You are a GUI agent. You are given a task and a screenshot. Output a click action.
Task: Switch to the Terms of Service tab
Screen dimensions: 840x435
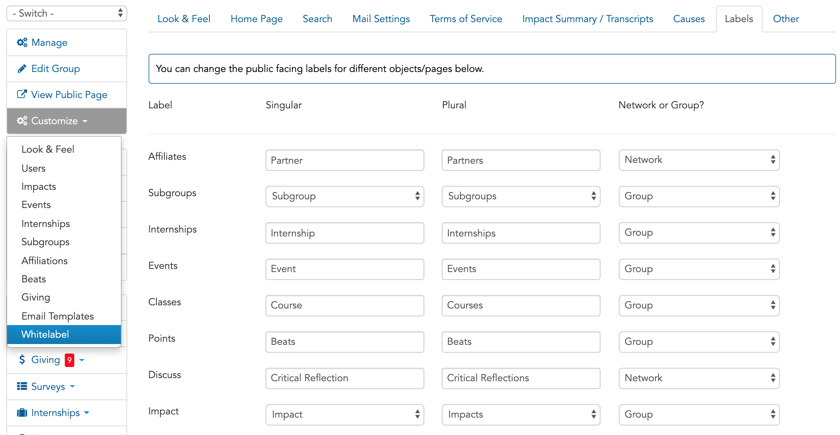466,19
